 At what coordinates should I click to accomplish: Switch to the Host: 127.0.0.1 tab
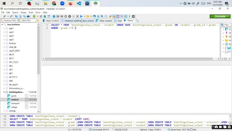[x=51, y=21]
